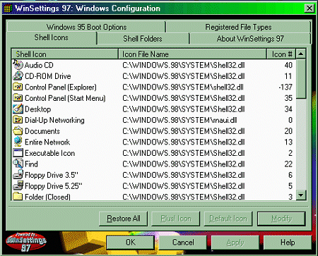This screenshot has width=318, height=256.
Task: Select the "Control Panel (Explorer)" label
Action: pos(61,87)
